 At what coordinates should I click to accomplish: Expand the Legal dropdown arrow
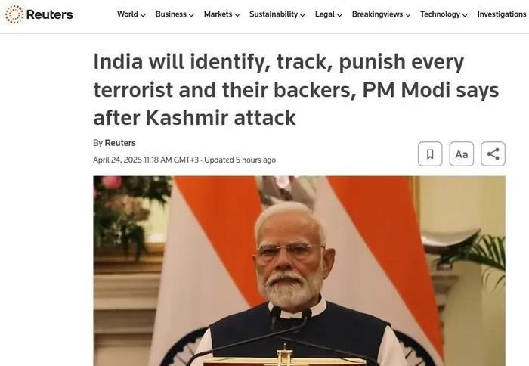[340, 15]
